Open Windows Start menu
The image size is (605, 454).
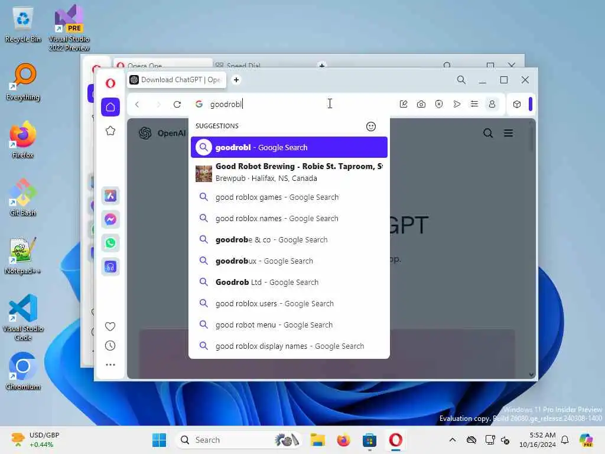(x=159, y=440)
